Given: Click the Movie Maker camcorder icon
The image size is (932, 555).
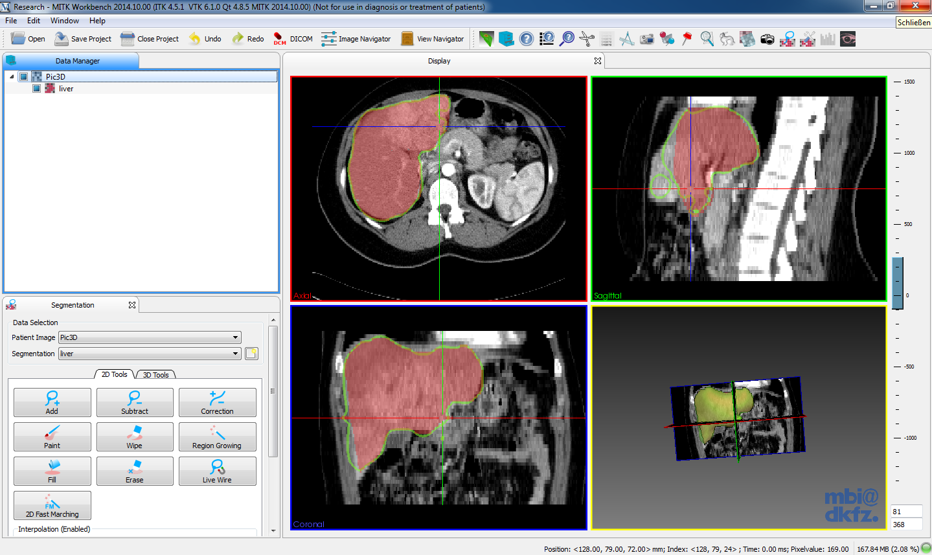Looking at the screenshot, I should point(647,39).
